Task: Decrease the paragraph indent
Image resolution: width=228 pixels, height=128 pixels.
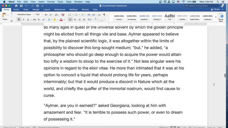Action: click(89, 15)
